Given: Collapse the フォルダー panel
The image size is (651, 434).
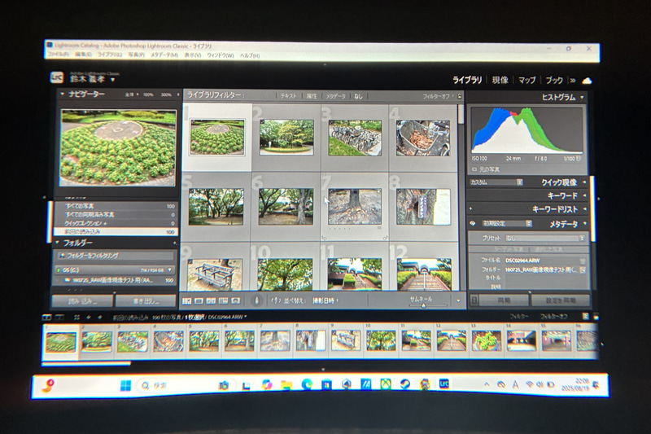Looking at the screenshot, I should pos(58,243).
